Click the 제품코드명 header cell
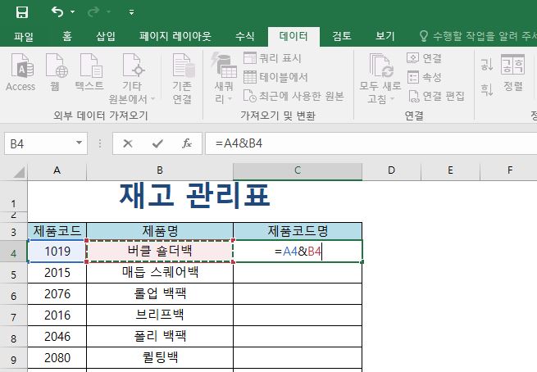Screen dimensions: 537x372 298,231
